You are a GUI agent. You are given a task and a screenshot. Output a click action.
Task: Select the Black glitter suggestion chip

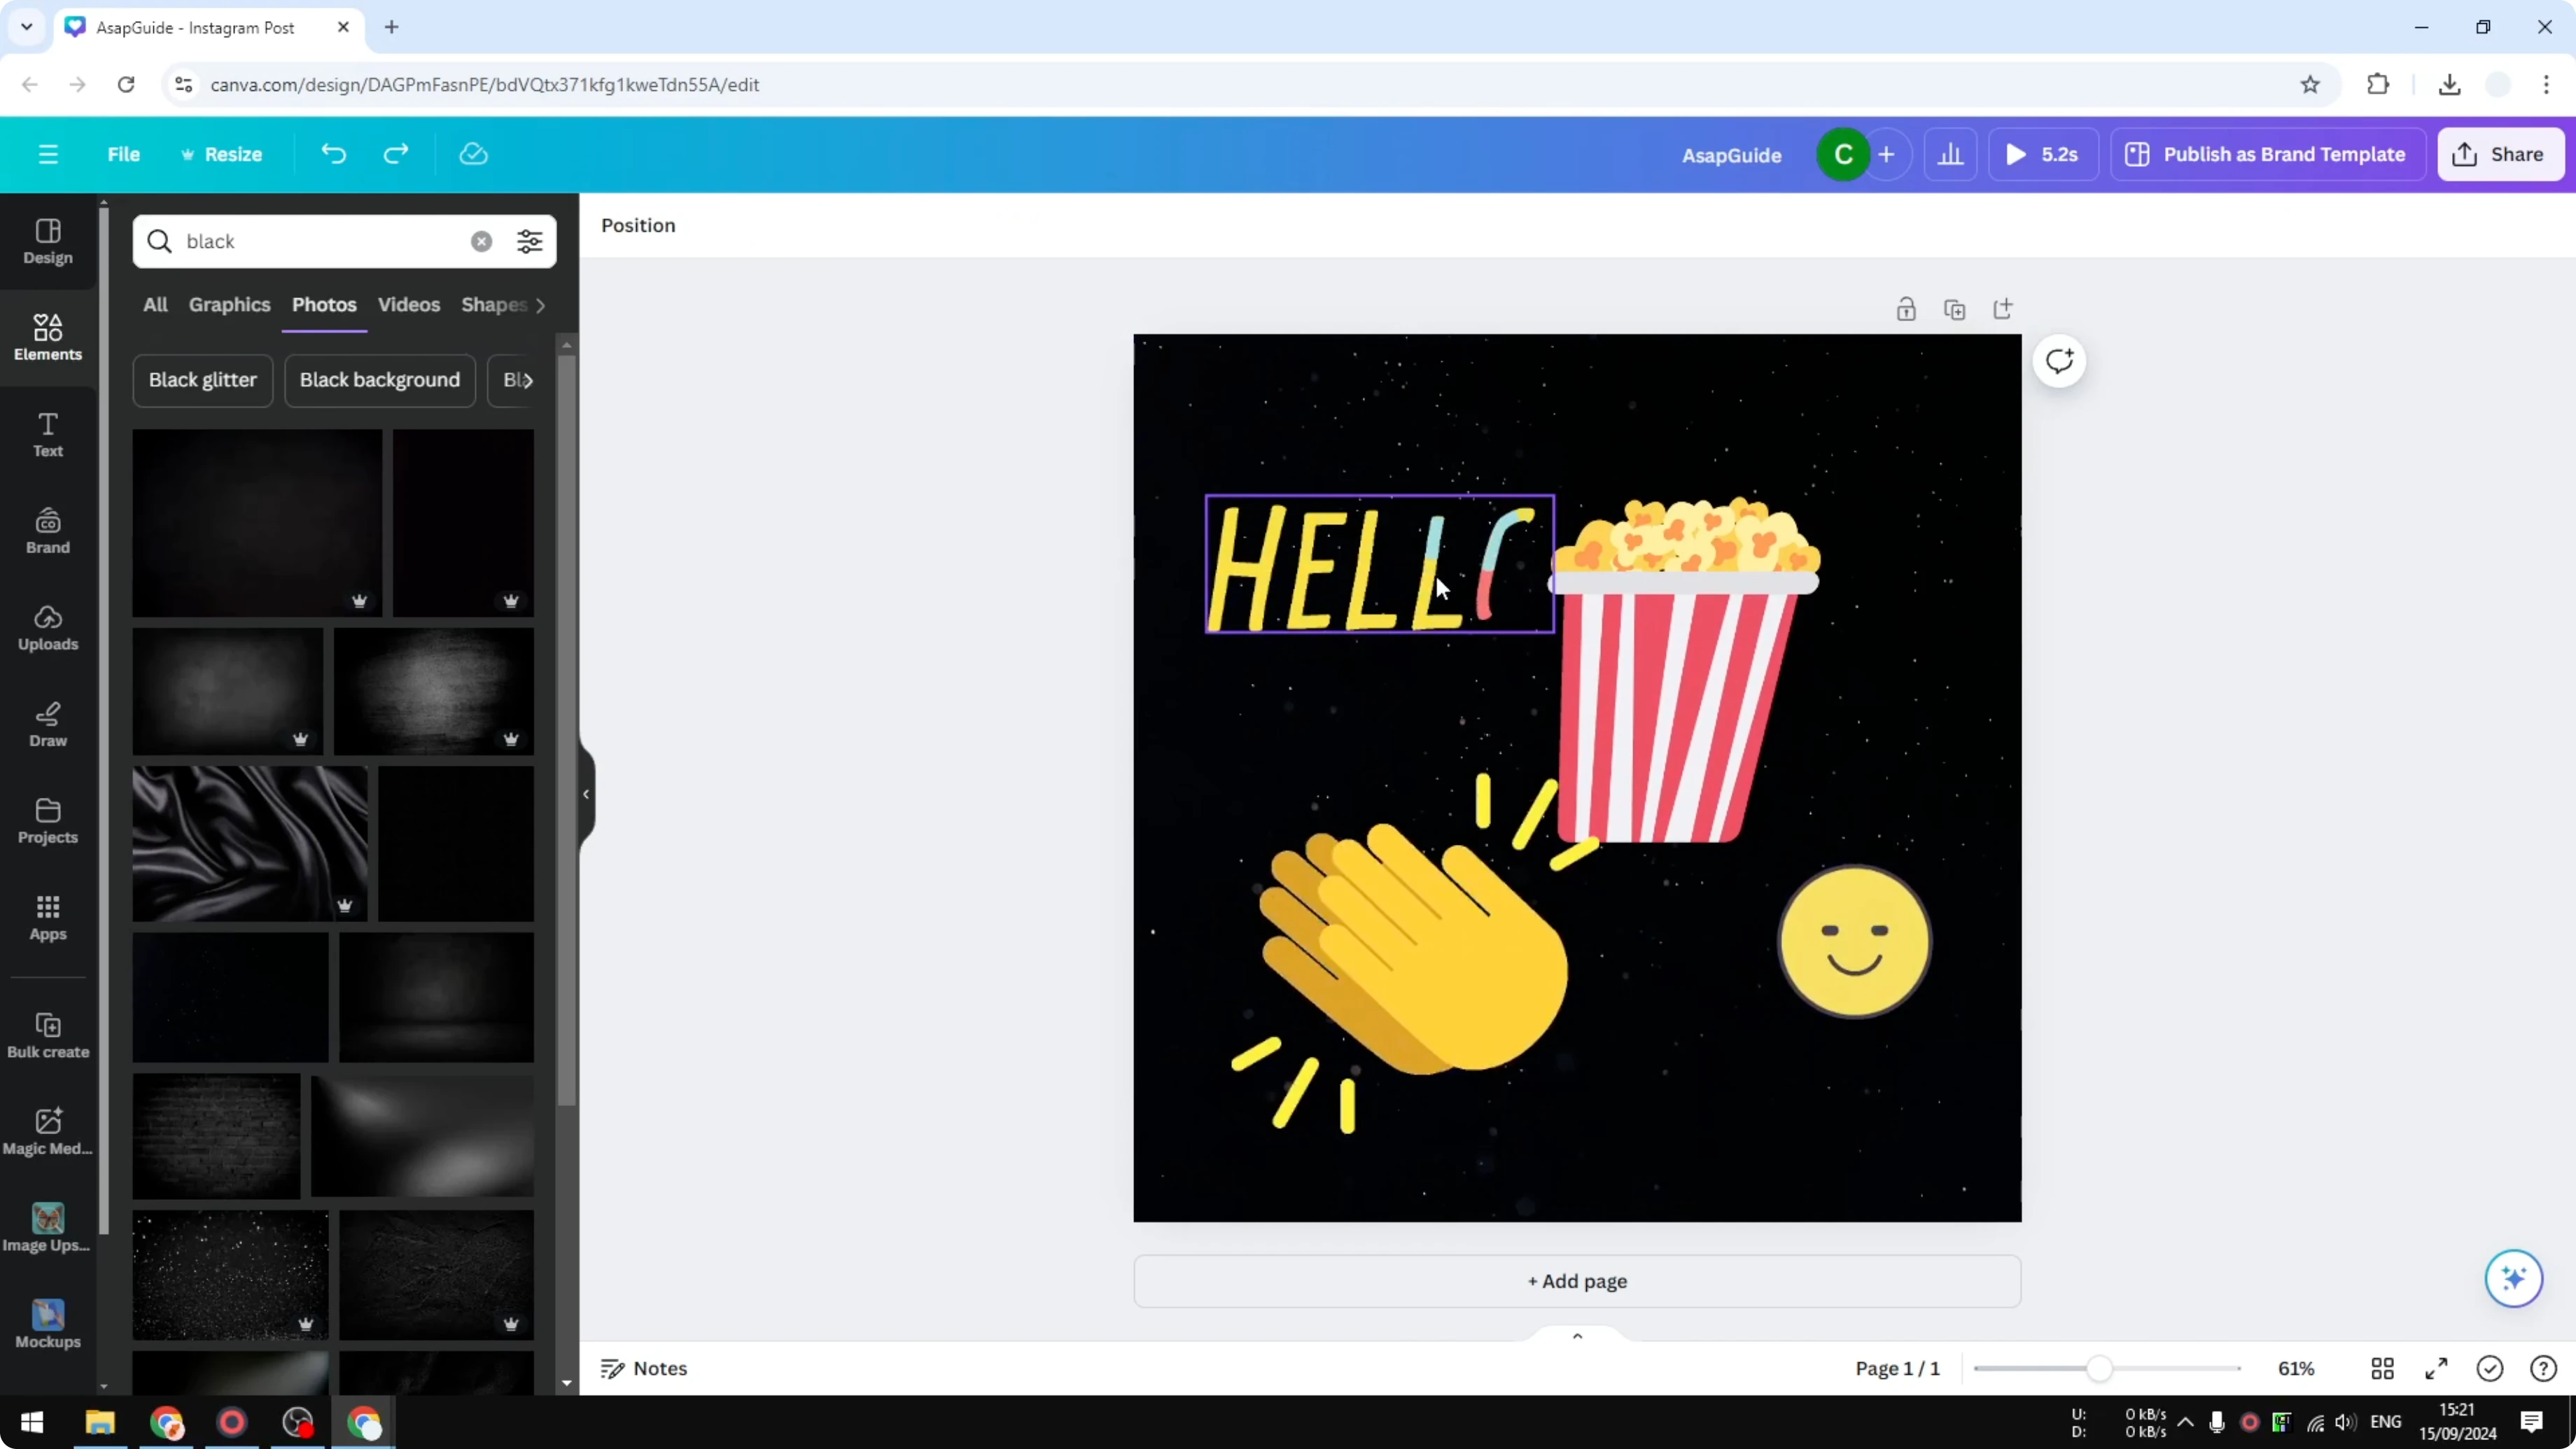pos(203,380)
